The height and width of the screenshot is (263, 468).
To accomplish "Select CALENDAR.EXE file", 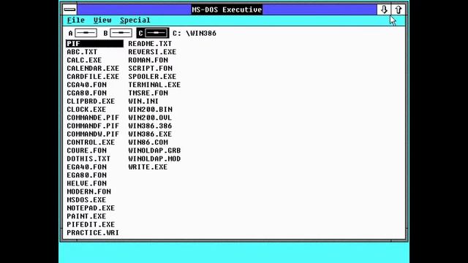I will (93, 68).
